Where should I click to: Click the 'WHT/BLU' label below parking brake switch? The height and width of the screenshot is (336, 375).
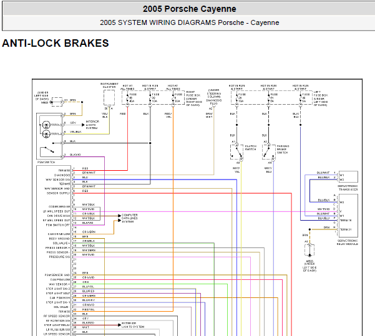click(268, 170)
